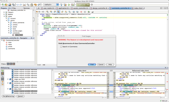
Task: Click the editor magnifier find selection icon
Action: (x=48, y=12)
